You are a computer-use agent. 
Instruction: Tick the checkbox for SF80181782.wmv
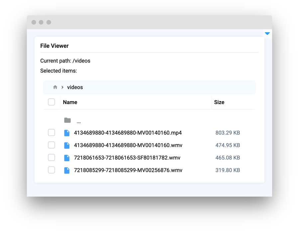tap(51, 158)
